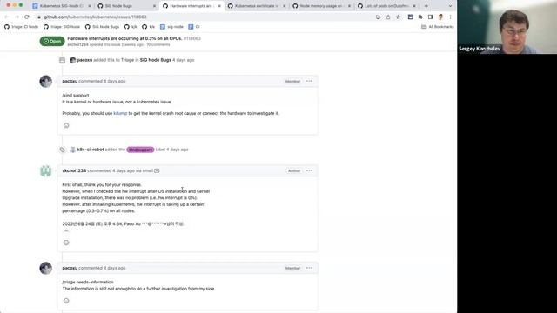This screenshot has width=557, height=313.
Task: Click Sergey Kanzhelev video thumbnail
Action: click(507, 27)
